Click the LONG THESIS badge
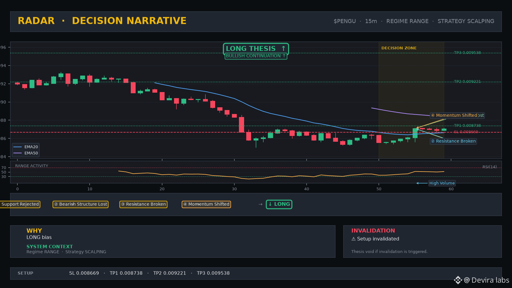 (x=256, y=49)
